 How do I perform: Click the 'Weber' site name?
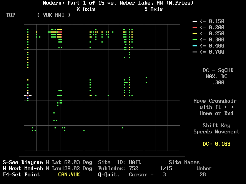click(x=204, y=168)
